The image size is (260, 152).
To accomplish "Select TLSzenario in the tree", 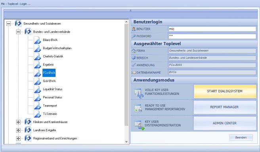I will coord(50,114).
